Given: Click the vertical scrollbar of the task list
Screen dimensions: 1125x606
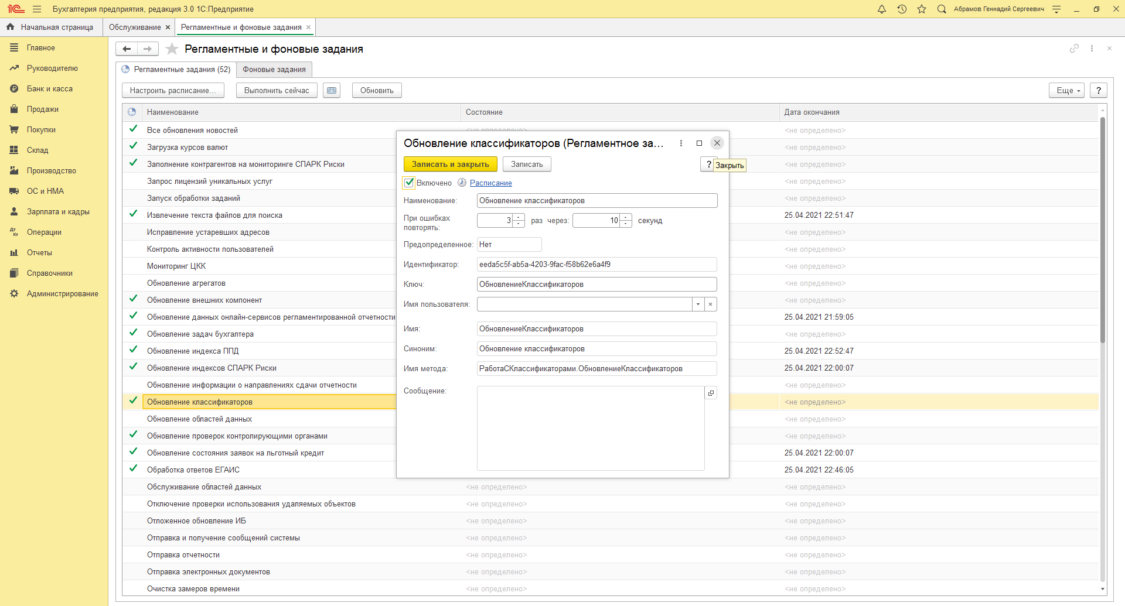Looking at the screenshot, I should tap(1103, 230).
